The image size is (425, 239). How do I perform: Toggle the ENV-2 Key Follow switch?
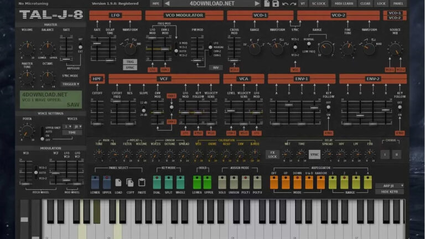pyautogui.click(x=400, y=109)
